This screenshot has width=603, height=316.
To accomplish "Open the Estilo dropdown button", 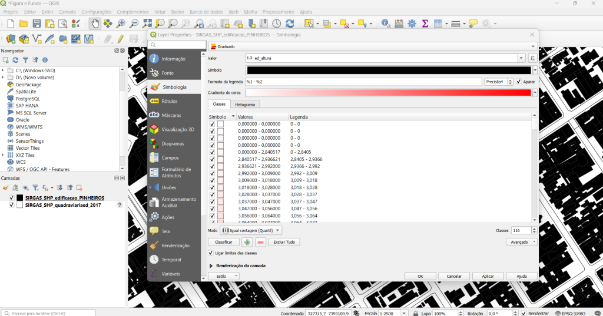I will [x=223, y=276].
